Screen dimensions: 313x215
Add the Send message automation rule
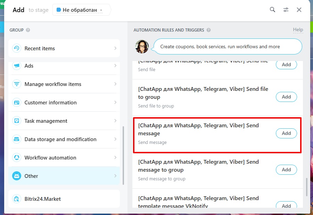[x=286, y=134]
